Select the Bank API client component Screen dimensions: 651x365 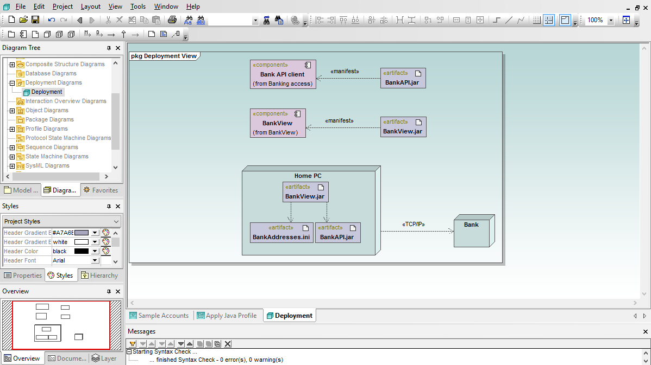(283, 74)
